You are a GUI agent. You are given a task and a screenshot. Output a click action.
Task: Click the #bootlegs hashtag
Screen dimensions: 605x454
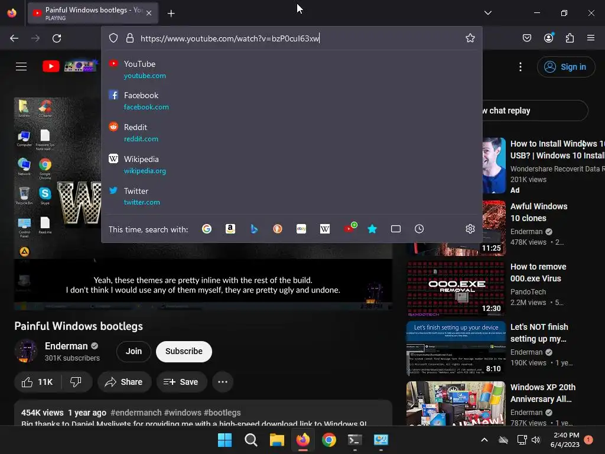(x=222, y=413)
